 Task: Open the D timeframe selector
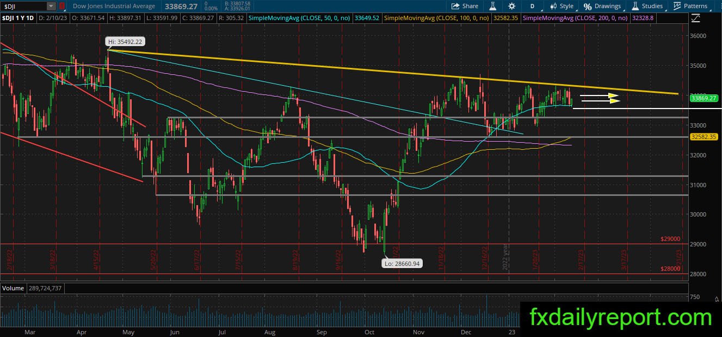pyautogui.click(x=532, y=6)
